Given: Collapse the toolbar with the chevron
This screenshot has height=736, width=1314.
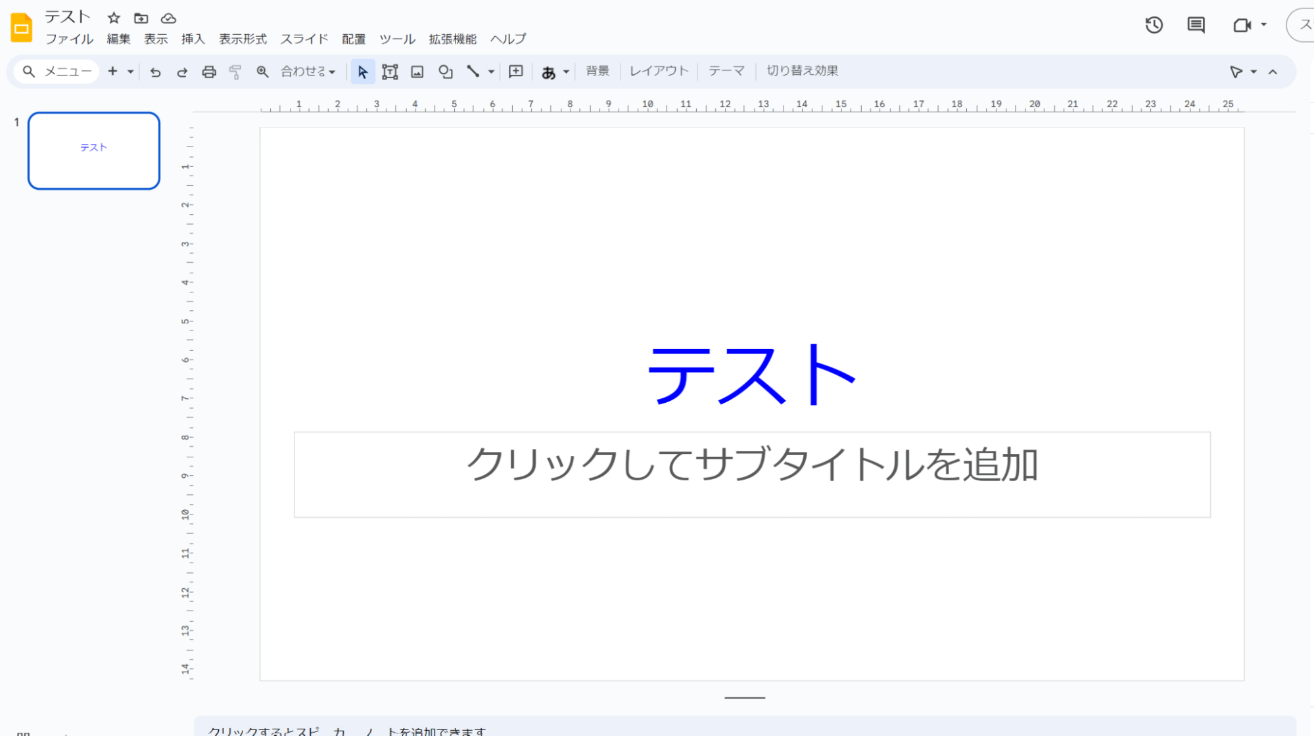Looking at the screenshot, I should click(x=1273, y=72).
